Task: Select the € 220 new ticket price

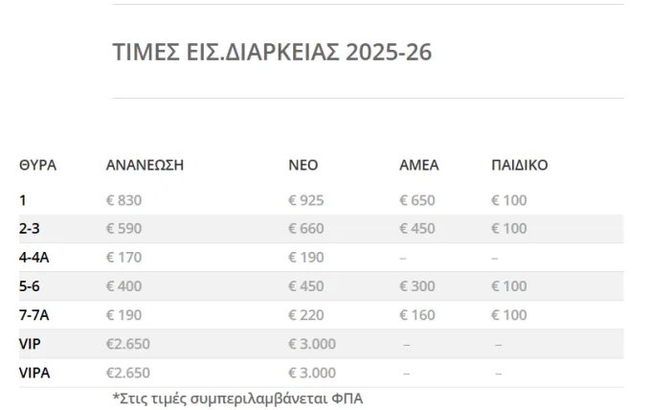Action: point(306,315)
